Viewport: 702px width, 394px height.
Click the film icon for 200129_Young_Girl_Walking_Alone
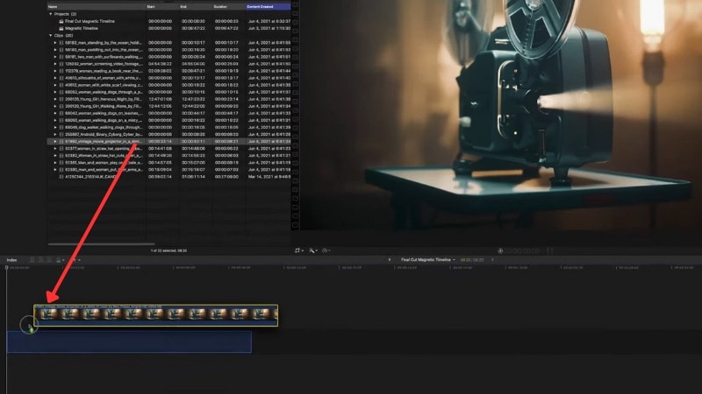(61, 106)
